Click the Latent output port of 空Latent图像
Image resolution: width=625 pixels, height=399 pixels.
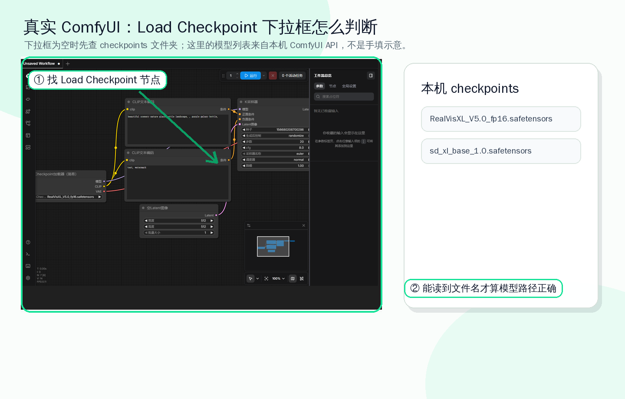216,216
